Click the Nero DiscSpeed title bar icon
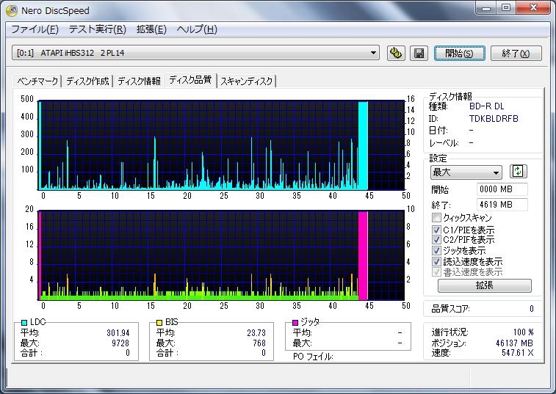This screenshot has height=394, width=556. click(11, 10)
